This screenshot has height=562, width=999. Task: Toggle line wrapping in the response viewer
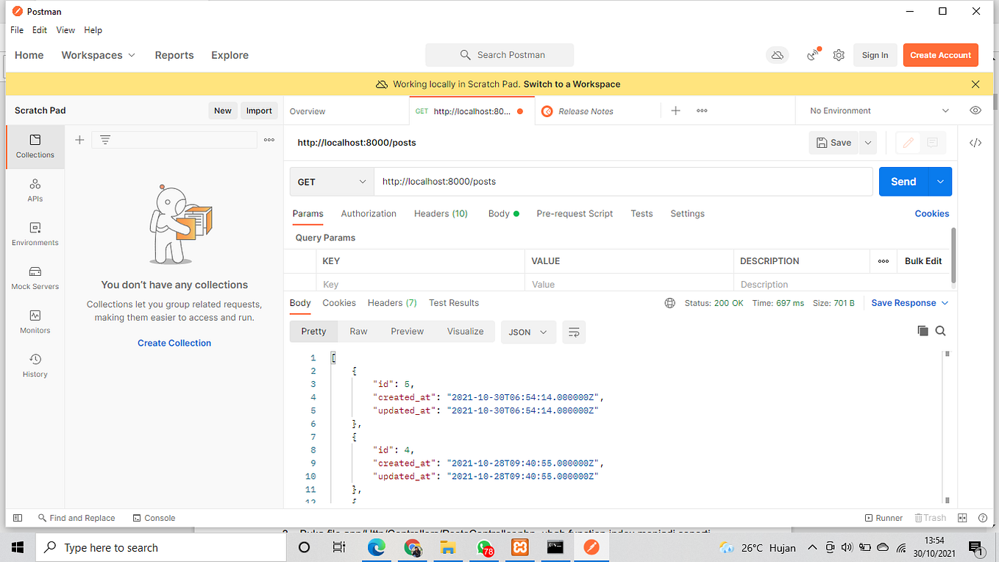click(574, 332)
